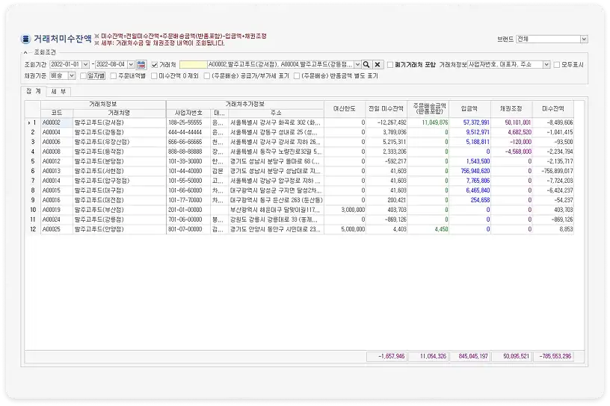This screenshot has width=610, height=406.
Task: Click the 거래처명 column header
Action: (119, 113)
